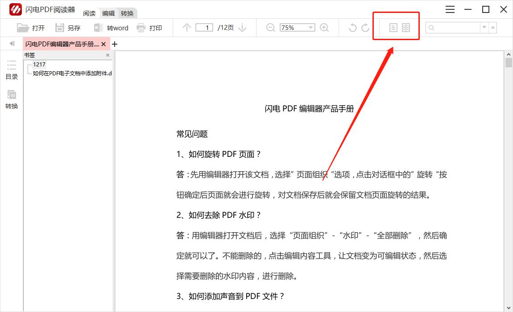Switch to the 编辑 tab
The image size is (513, 312).
108,13
